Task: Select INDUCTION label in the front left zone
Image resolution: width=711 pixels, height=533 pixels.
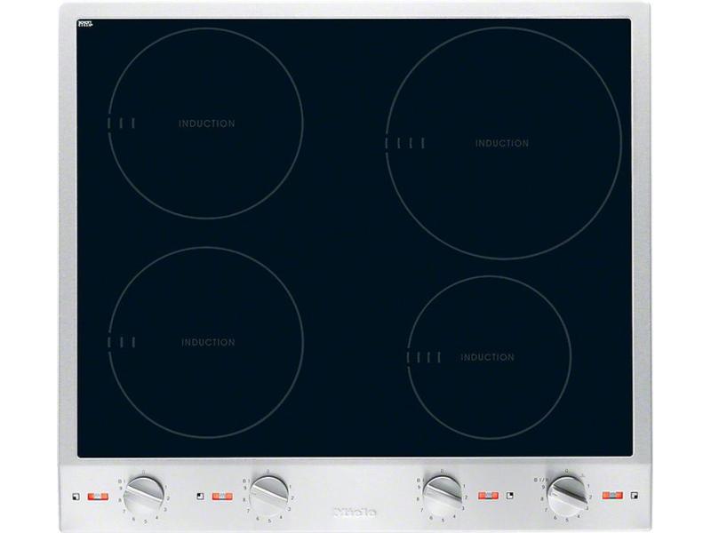Action: [208, 342]
